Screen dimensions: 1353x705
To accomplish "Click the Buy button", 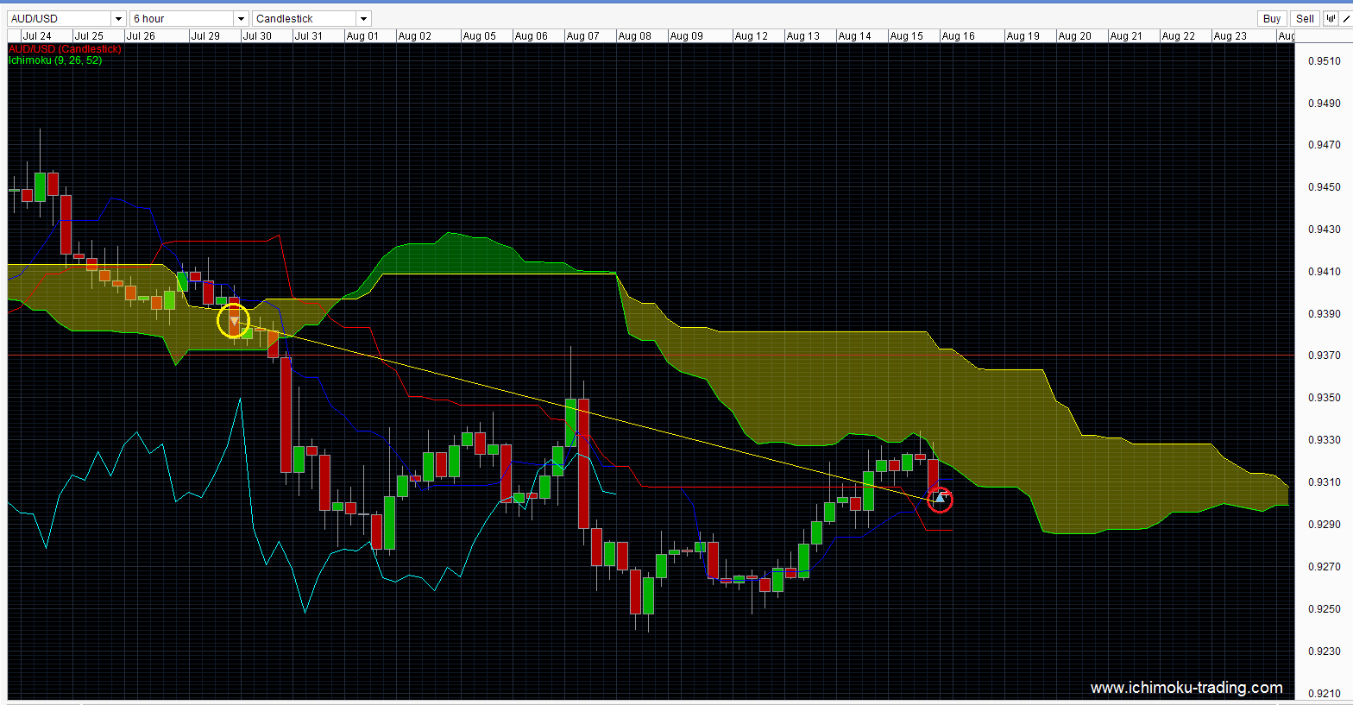I will tap(1272, 19).
